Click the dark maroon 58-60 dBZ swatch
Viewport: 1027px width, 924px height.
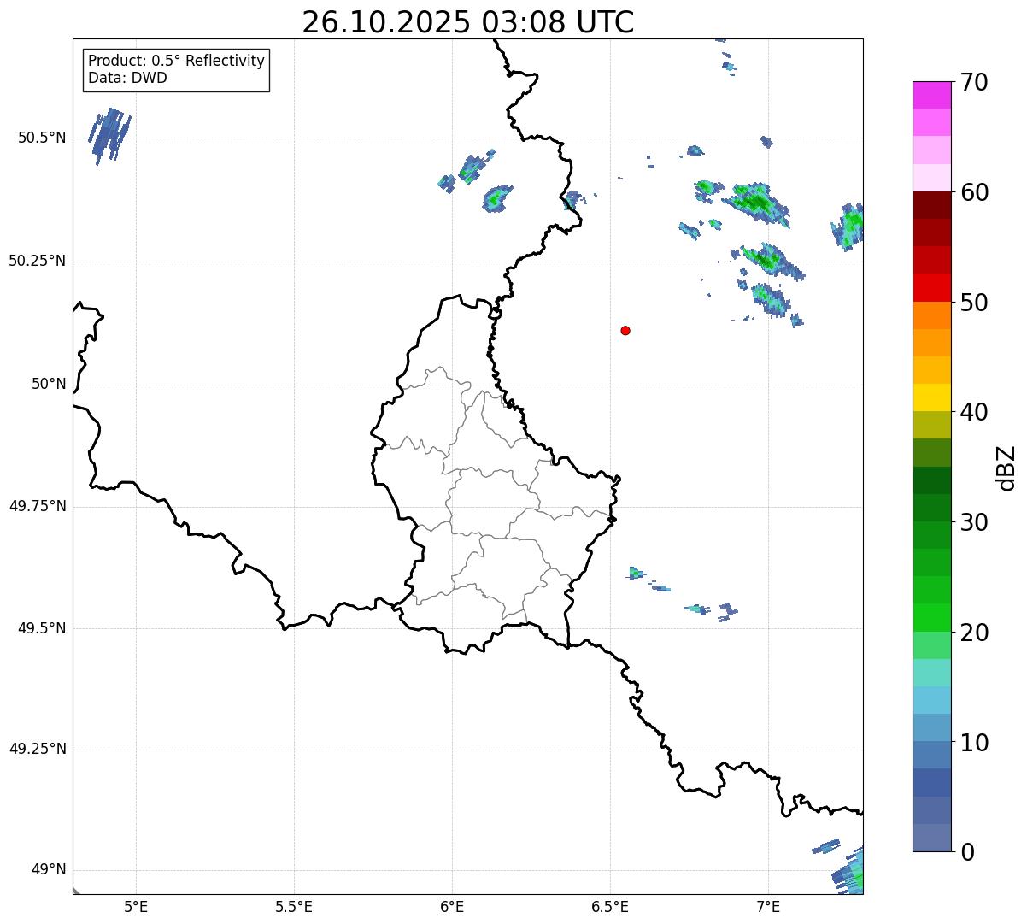tap(931, 205)
